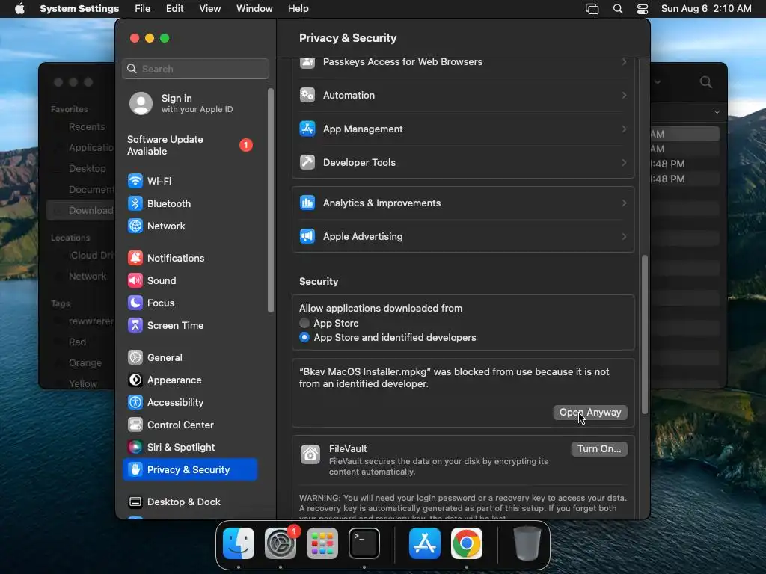Select Sound icon in sidebar
The image size is (766, 574).
tap(135, 281)
